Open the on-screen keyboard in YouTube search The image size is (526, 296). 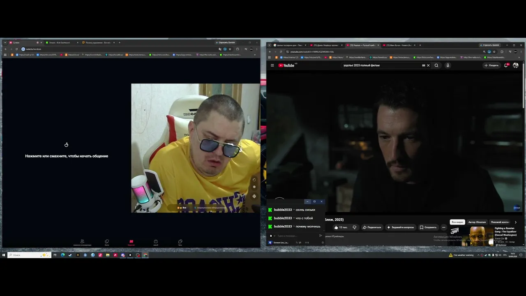pyautogui.click(x=423, y=65)
